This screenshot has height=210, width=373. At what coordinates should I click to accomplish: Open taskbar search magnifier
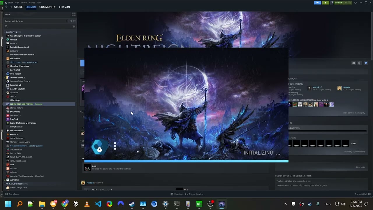20,204
